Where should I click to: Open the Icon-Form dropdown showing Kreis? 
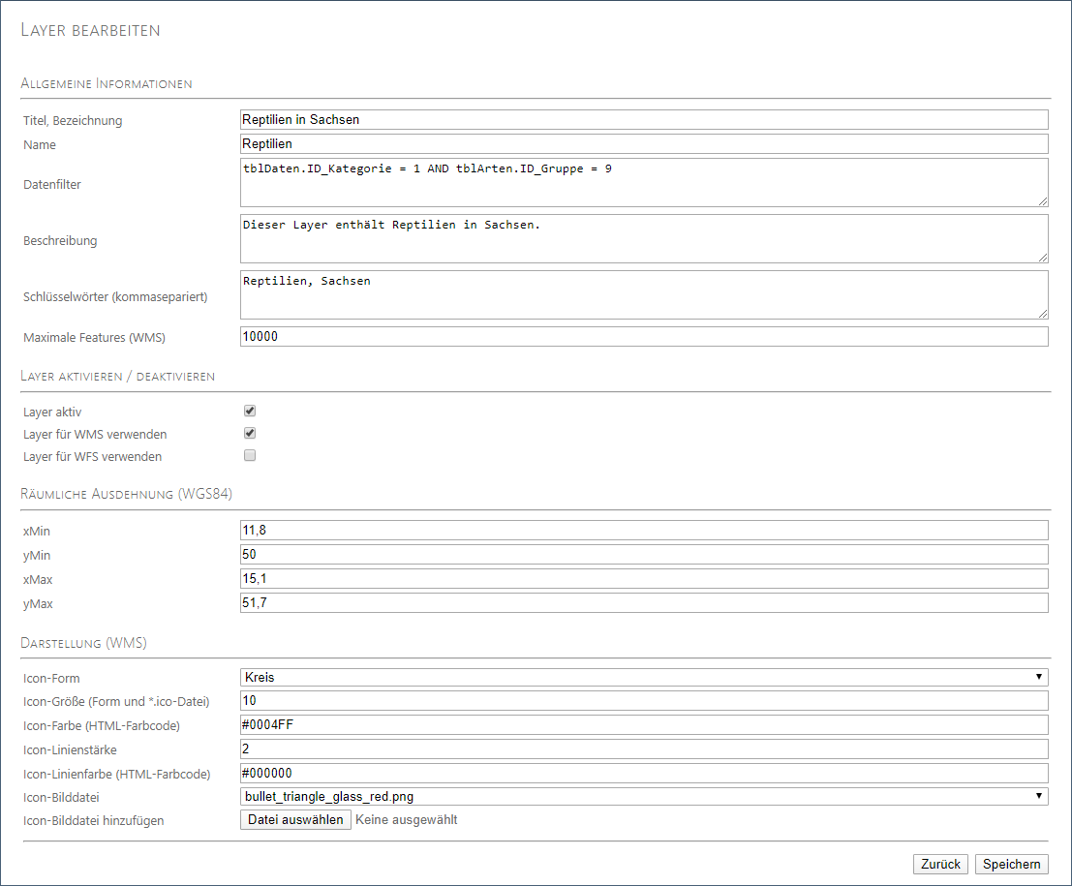(643, 677)
